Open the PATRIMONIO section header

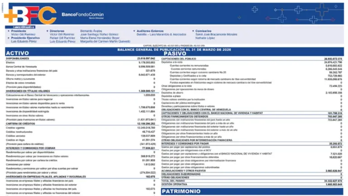(181, 191)
